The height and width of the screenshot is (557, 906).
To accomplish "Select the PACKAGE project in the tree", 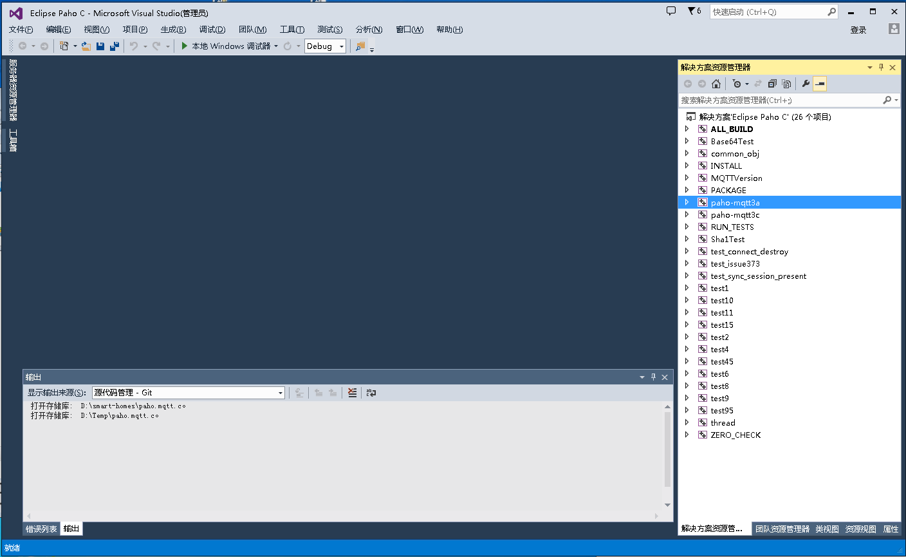I will click(728, 190).
